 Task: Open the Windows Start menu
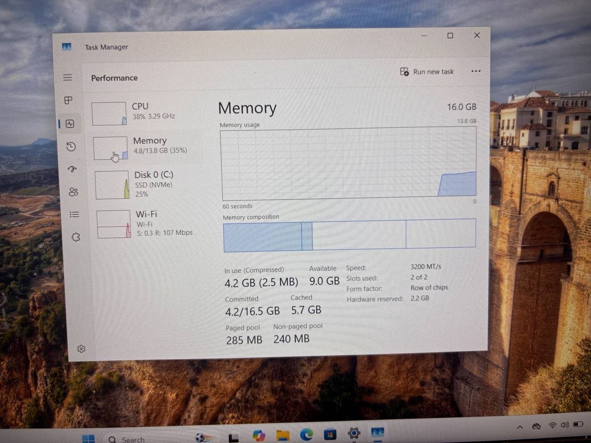pos(88,438)
